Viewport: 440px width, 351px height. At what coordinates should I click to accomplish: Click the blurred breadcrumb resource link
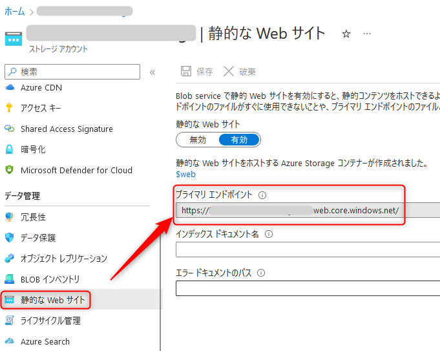85,11
